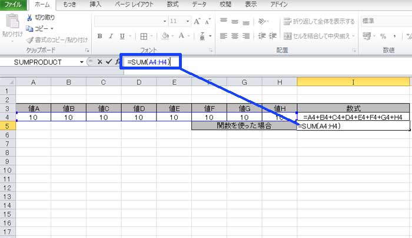This screenshot has width=412, height=238.
Task: Click the Format Painter brush icon
Action: coord(29,39)
